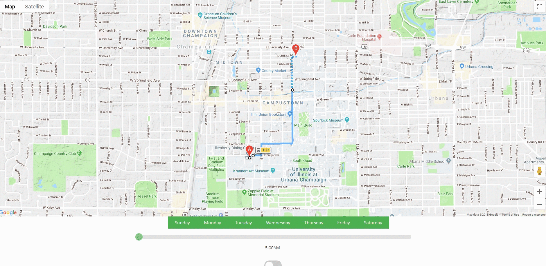Select Saturday schedule tab

click(373, 223)
